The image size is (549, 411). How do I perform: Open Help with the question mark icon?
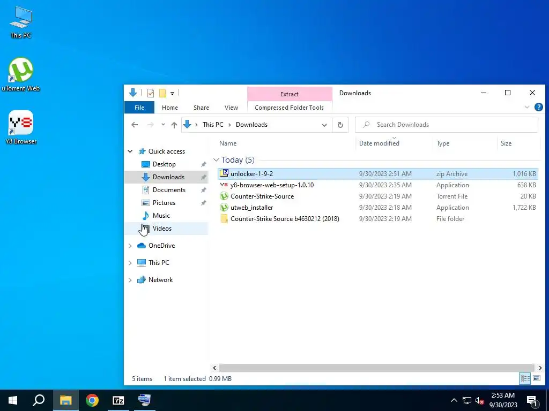point(538,107)
